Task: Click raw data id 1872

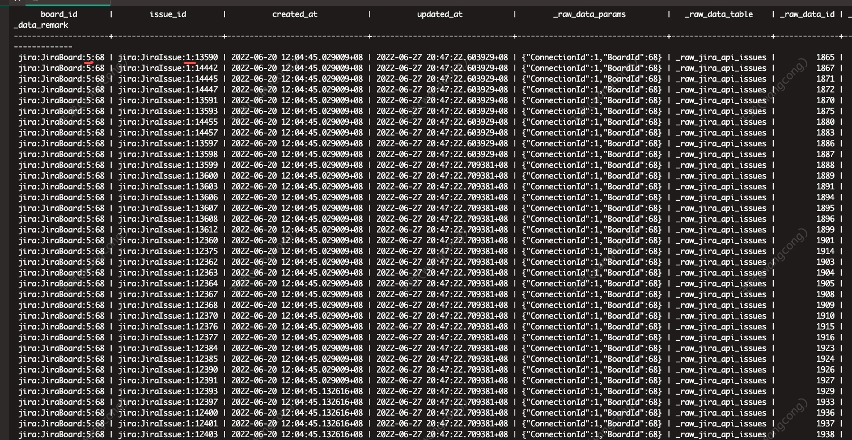Action: (x=825, y=90)
